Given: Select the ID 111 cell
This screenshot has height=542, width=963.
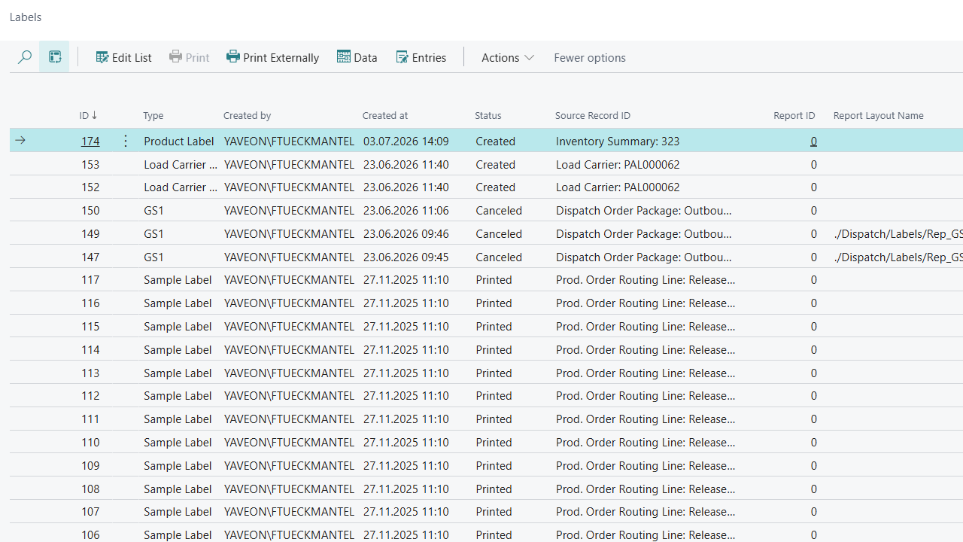Looking at the screenshot, I should [90, 419].
